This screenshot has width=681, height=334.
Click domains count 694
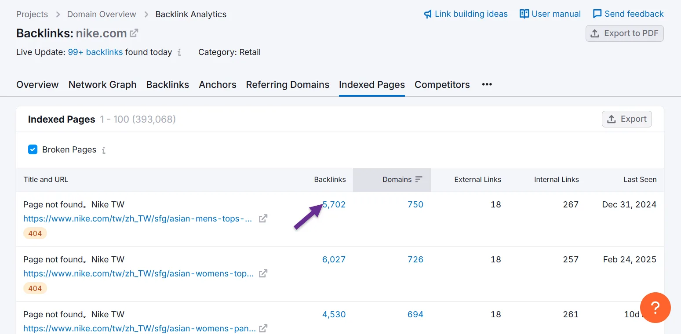tap(415, 314)
